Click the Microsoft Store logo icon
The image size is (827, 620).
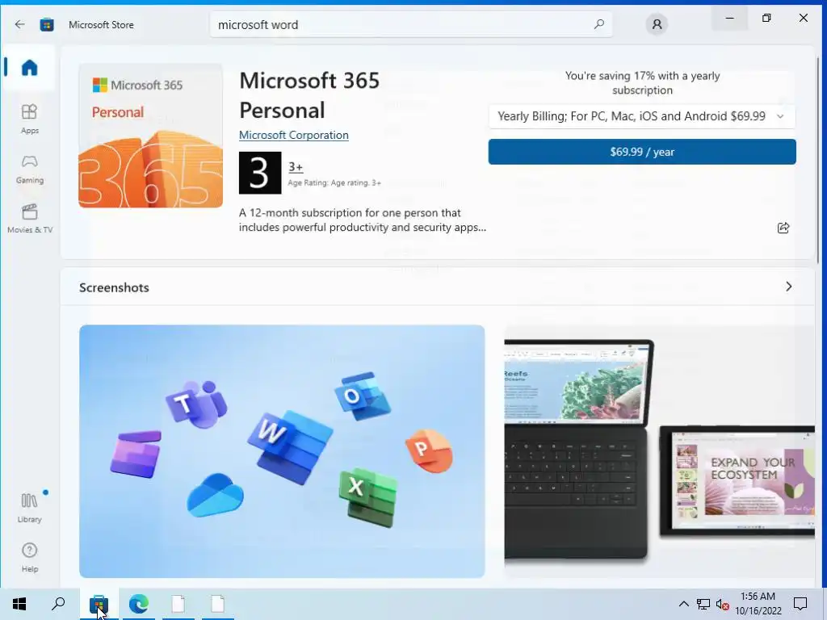47,24
